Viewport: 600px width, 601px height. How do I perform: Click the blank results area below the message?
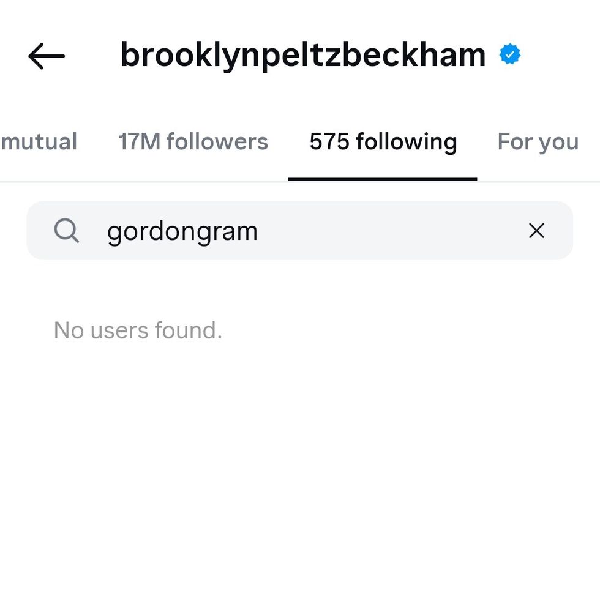tap(300, 465)
